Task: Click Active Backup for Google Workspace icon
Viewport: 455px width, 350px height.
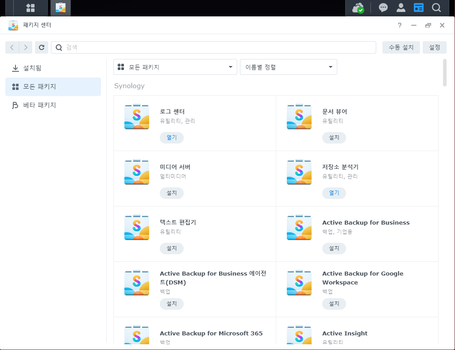Action: coord(299,283)
